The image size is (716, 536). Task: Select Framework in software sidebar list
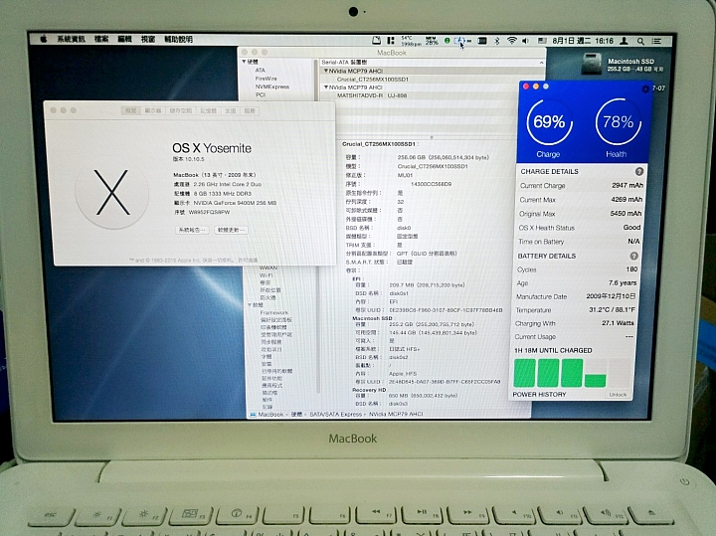point(274,312)
